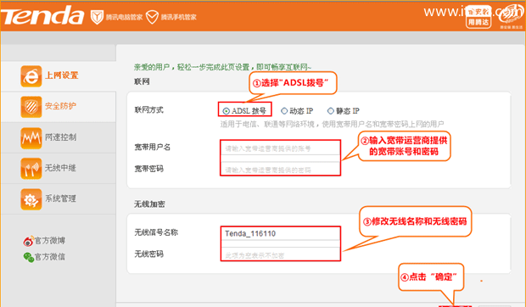Open the Tencent PC Manager shield icon
Screen dimensions: 526x307
click(97, 17)
